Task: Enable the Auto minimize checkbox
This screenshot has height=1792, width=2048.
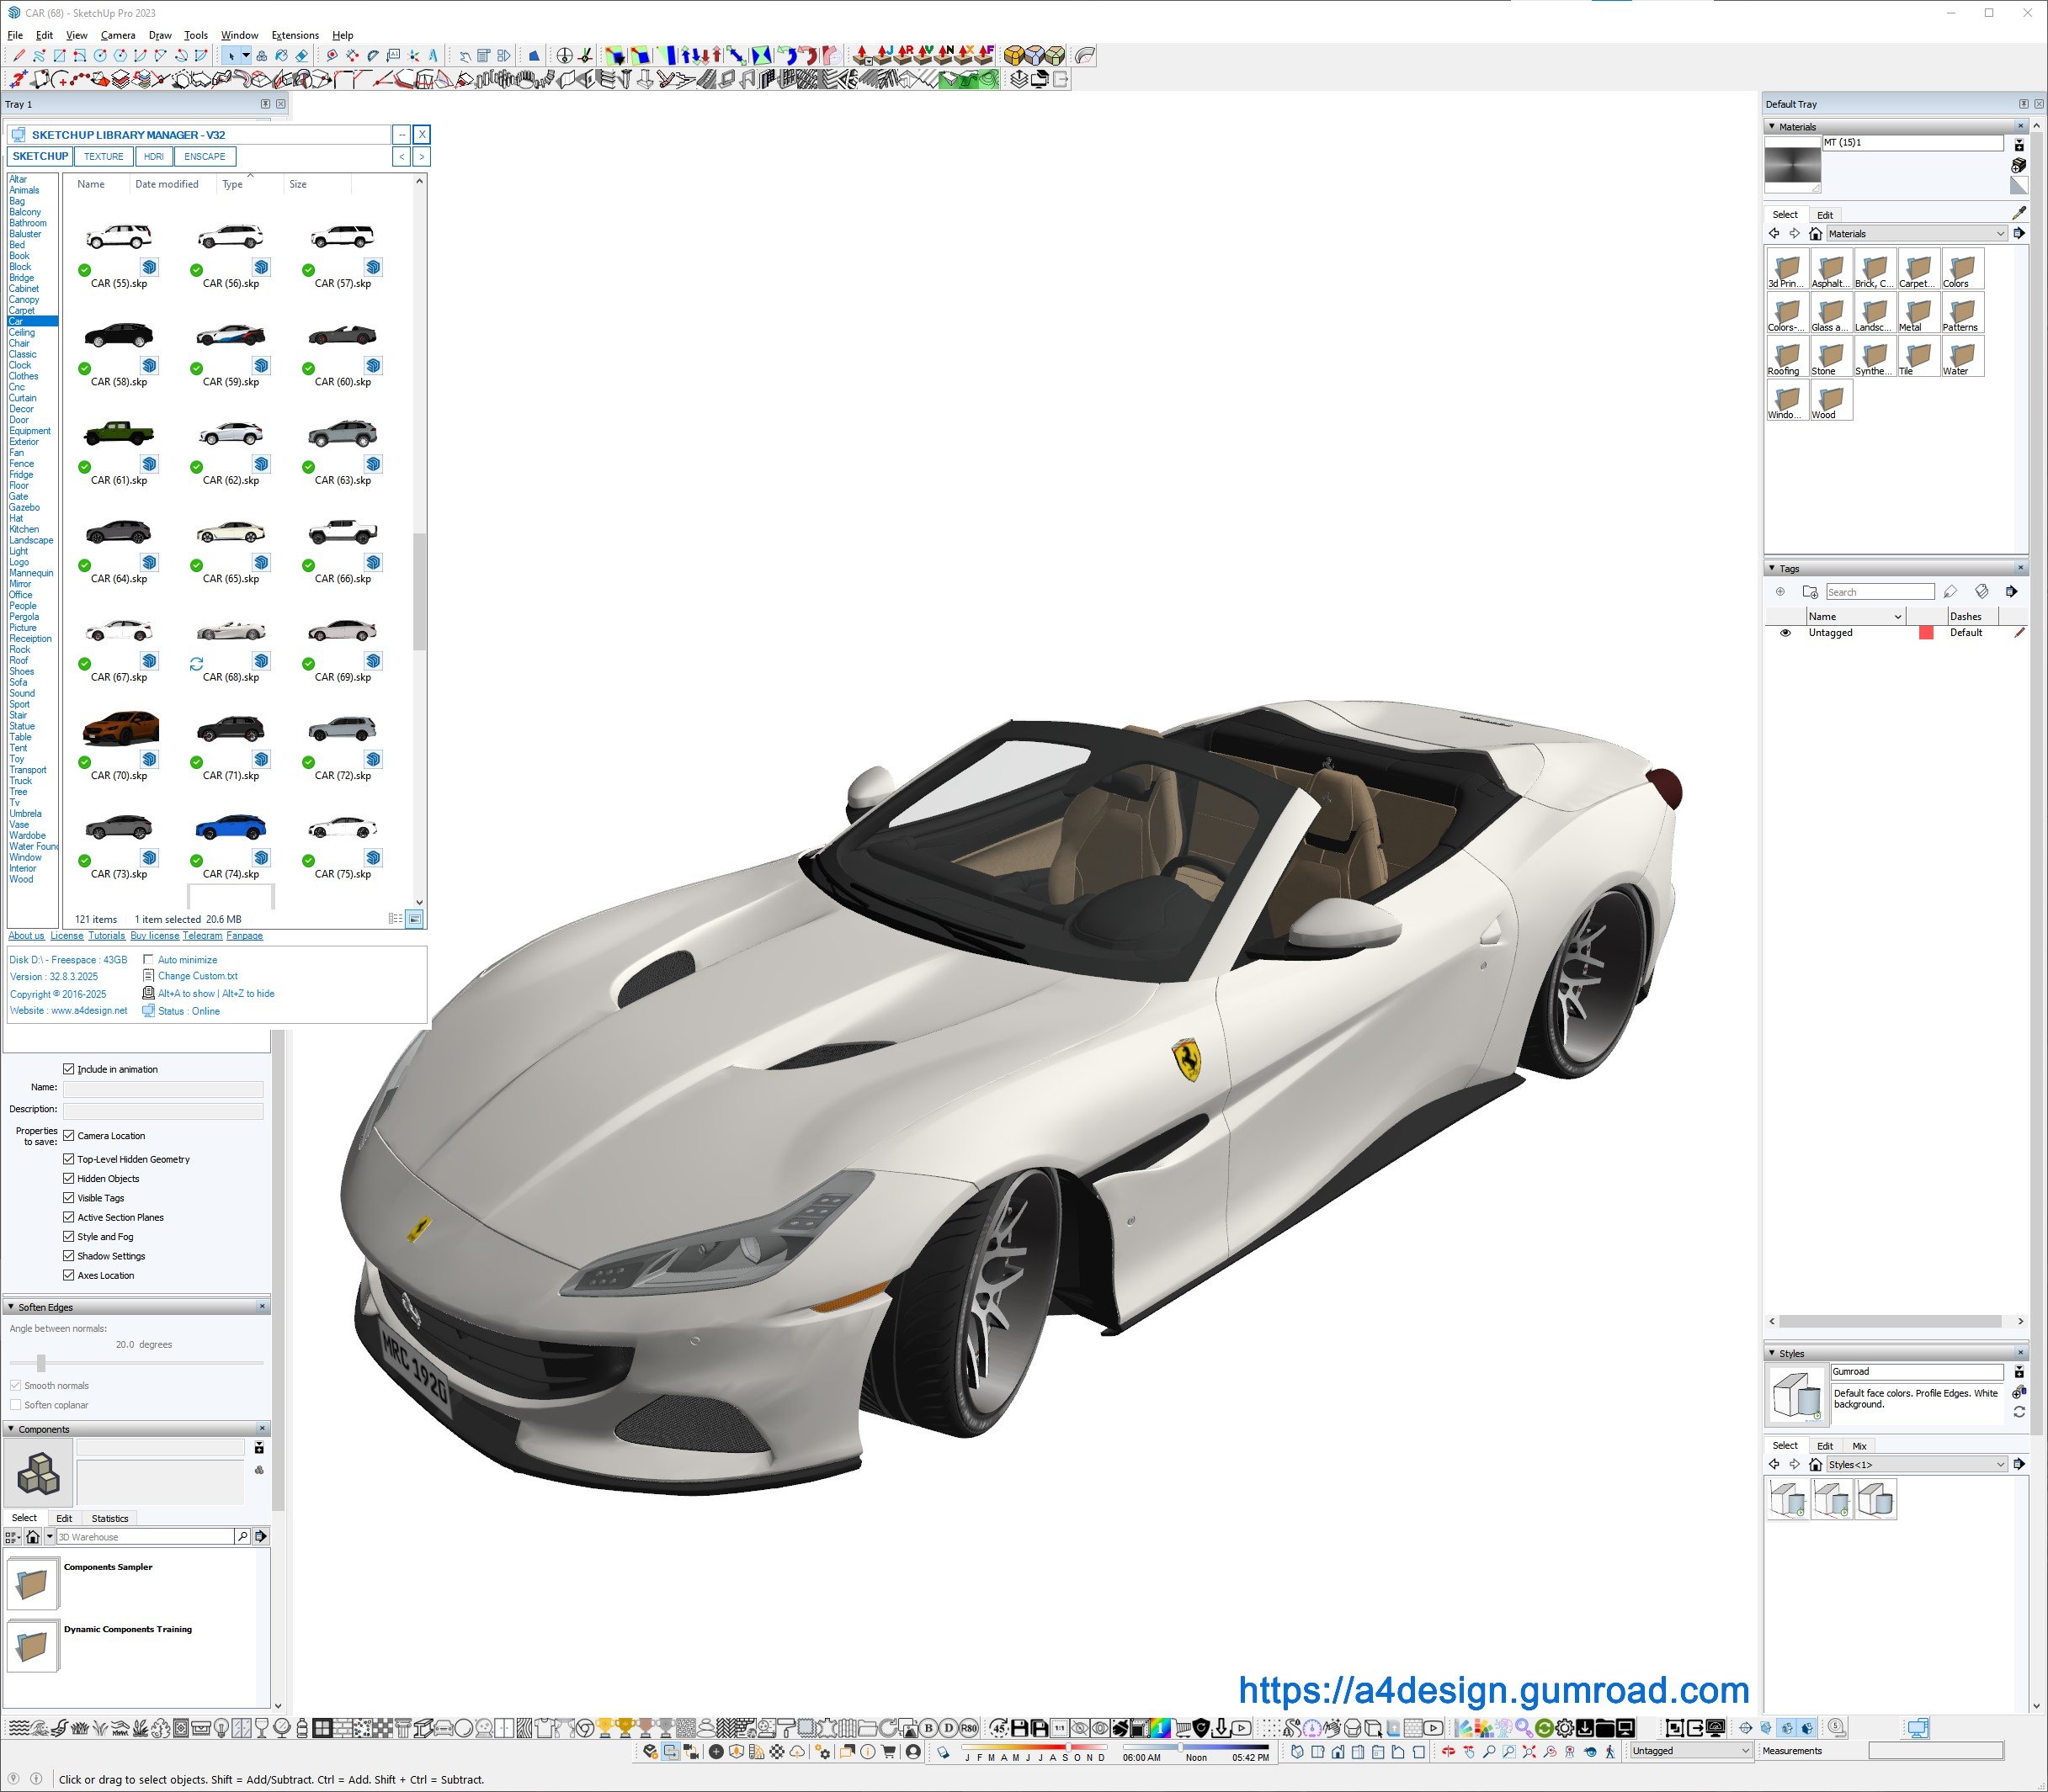Action: [148, 960]
